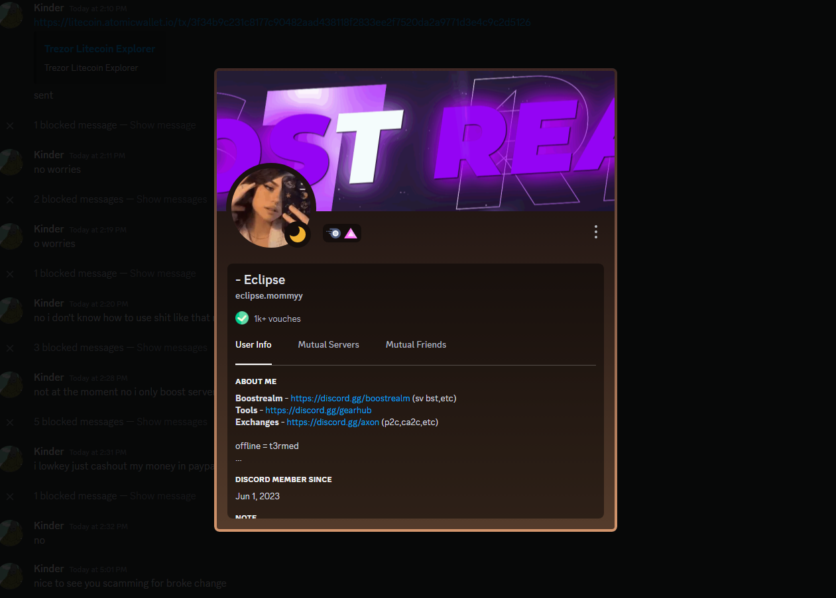836x598 pixels.
Task: Show the 5 blocked messages
Action: 171,422
